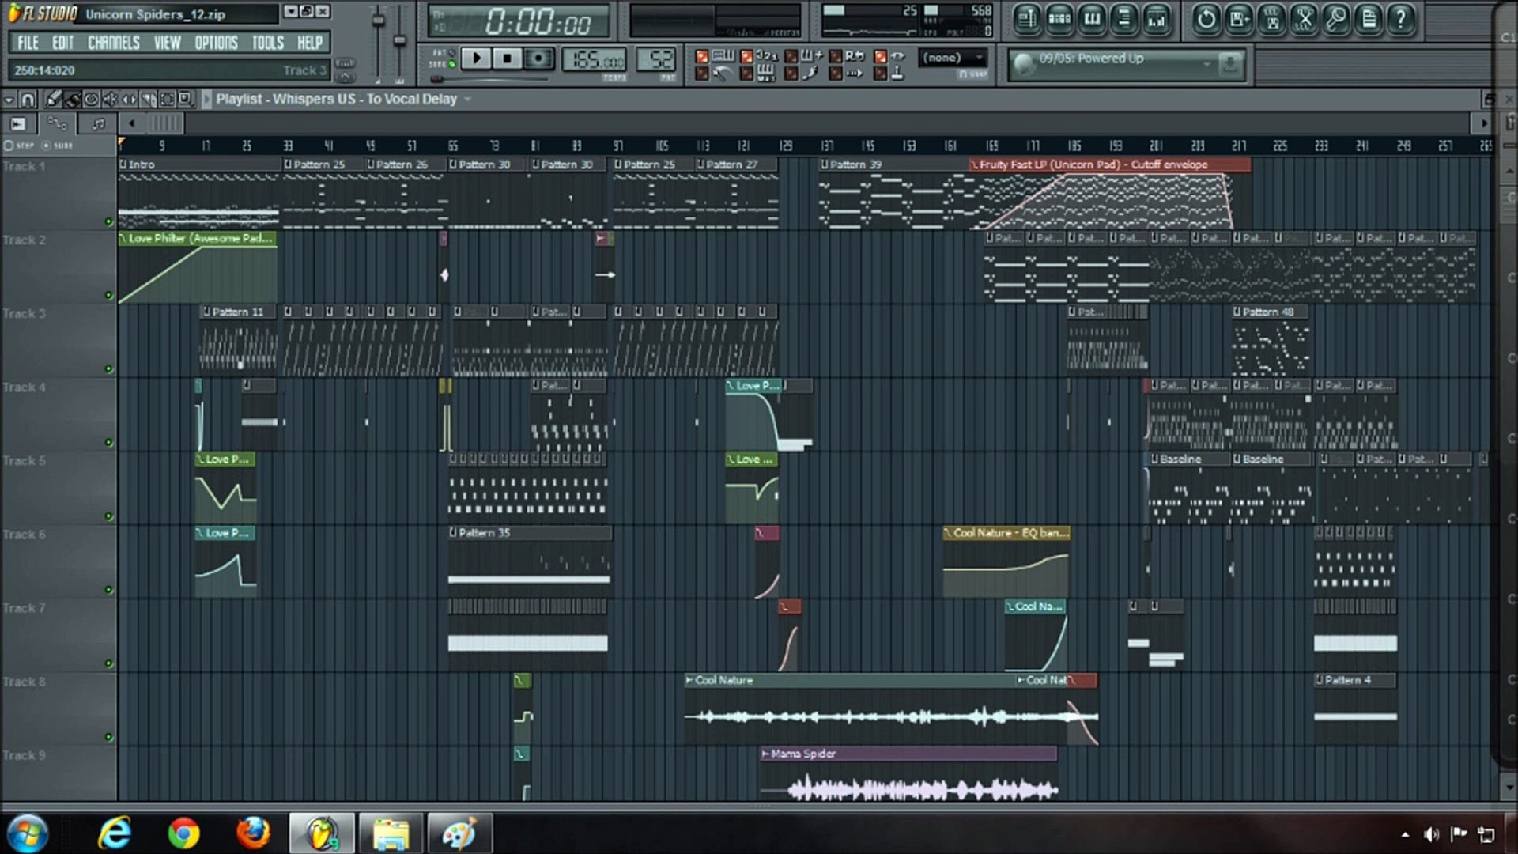Open the project info document icon
Screen dimensions: 1518x854
click(1369, 19)
